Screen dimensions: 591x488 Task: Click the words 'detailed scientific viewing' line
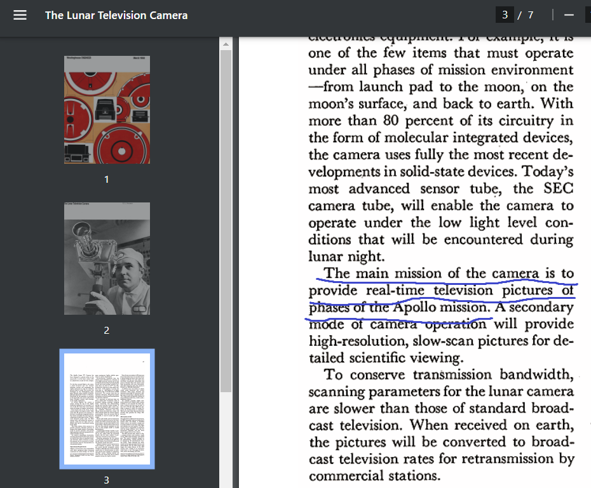[386, 358]
